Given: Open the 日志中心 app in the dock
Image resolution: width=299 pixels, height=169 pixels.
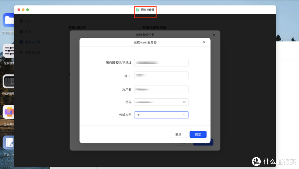Looking at the screenshot, I should (8, 143).
